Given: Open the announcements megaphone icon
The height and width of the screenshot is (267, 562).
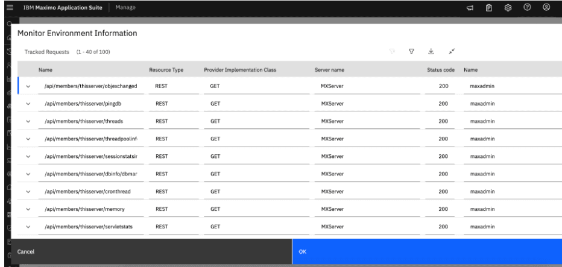Looking at the screenshot, I should tap(470, 8).
